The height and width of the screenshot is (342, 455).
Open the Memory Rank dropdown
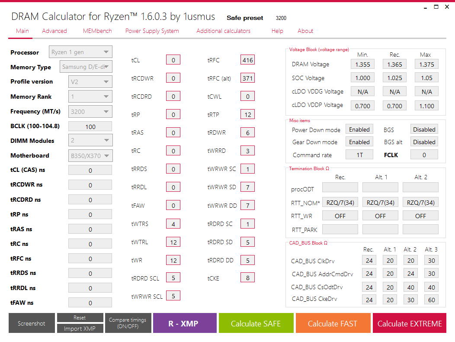pos(90,97)
